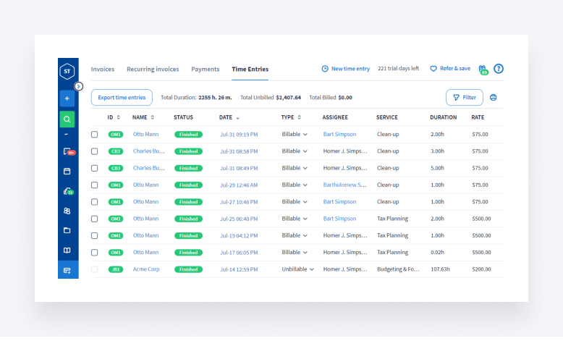This screenshot has height=341, width=563.
Task: Open the folder icon in sidebar
Action: click(x=67, y=230)
